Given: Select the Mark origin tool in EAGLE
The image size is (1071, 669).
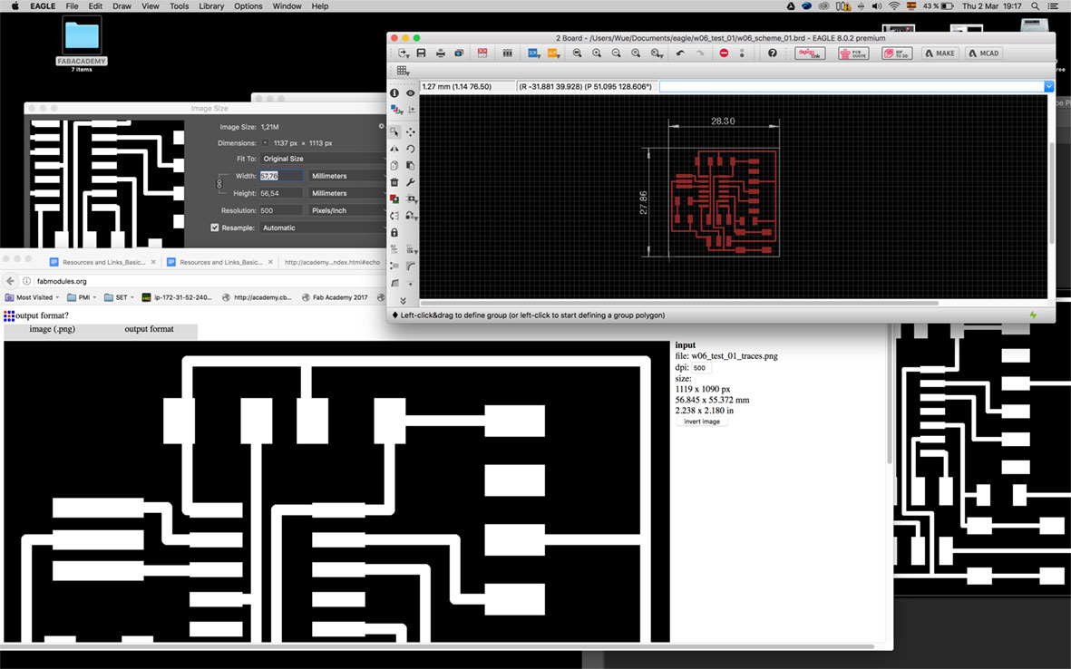Looking at the screenshot, I should [x=411, y=110].
